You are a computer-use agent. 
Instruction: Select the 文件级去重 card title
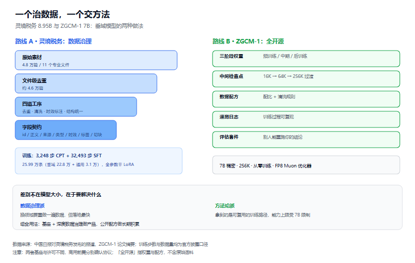click(34, 81)
